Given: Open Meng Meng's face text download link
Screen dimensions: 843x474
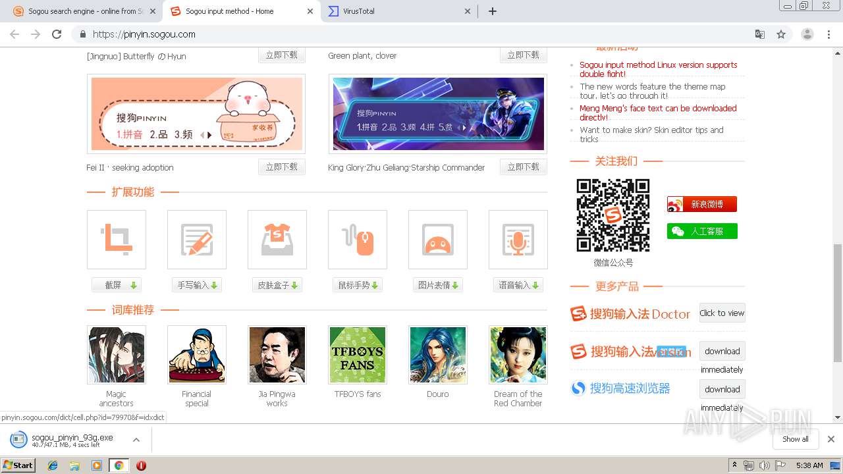Looking at the screenshot, I should pyautogui.click(x=658, y=113).
